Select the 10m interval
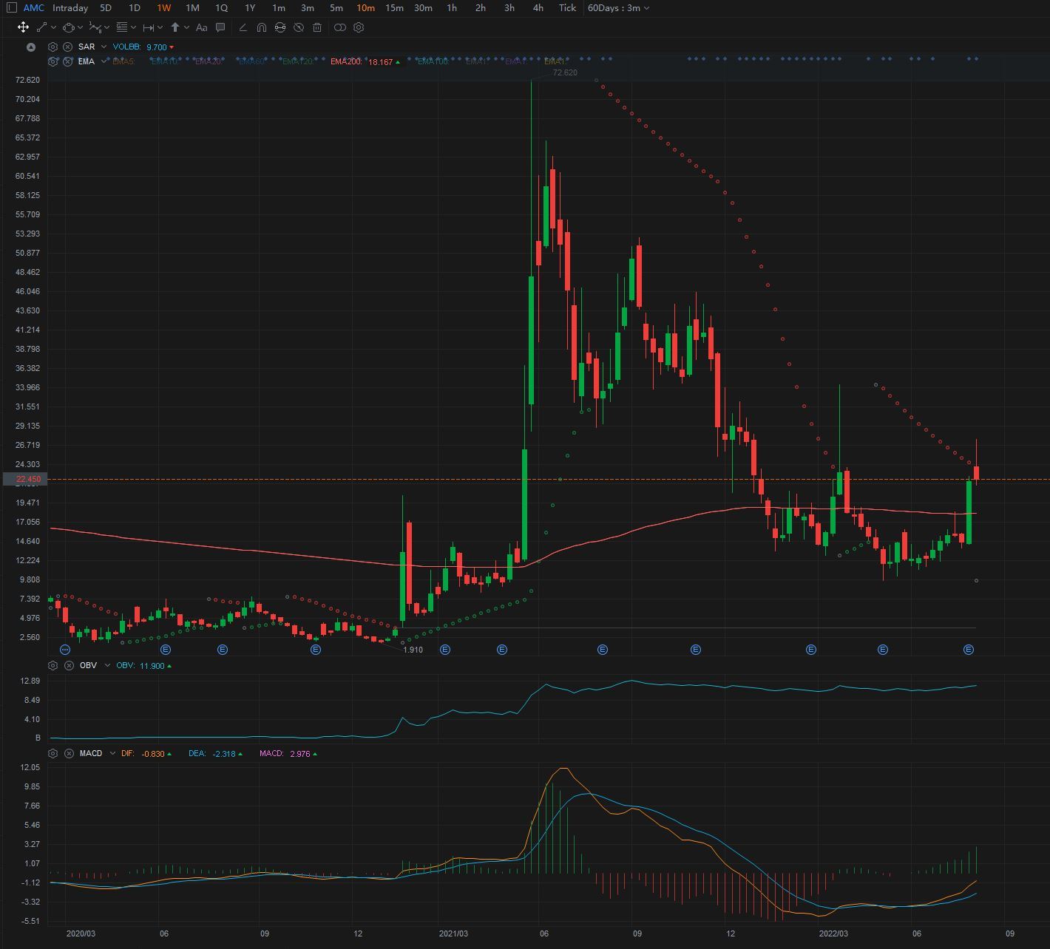This screenshot has height=949, width=1050. (x=365, y=7)
